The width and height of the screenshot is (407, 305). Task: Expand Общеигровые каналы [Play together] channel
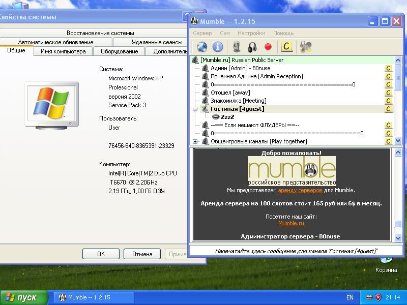coord(195,141)
